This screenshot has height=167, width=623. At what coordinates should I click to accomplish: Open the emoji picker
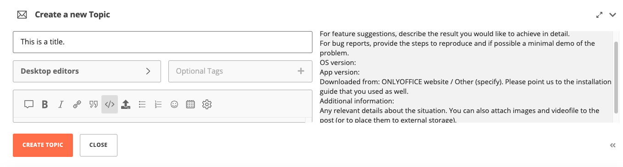(x=174, y=104)
